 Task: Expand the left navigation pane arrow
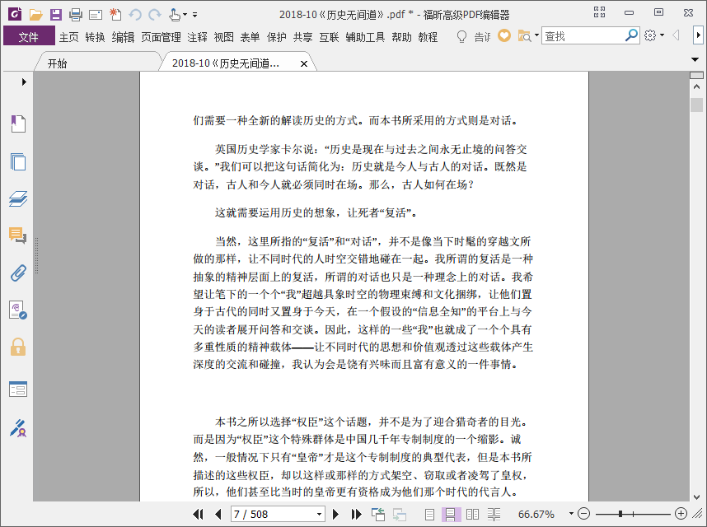tap(24, 82)
